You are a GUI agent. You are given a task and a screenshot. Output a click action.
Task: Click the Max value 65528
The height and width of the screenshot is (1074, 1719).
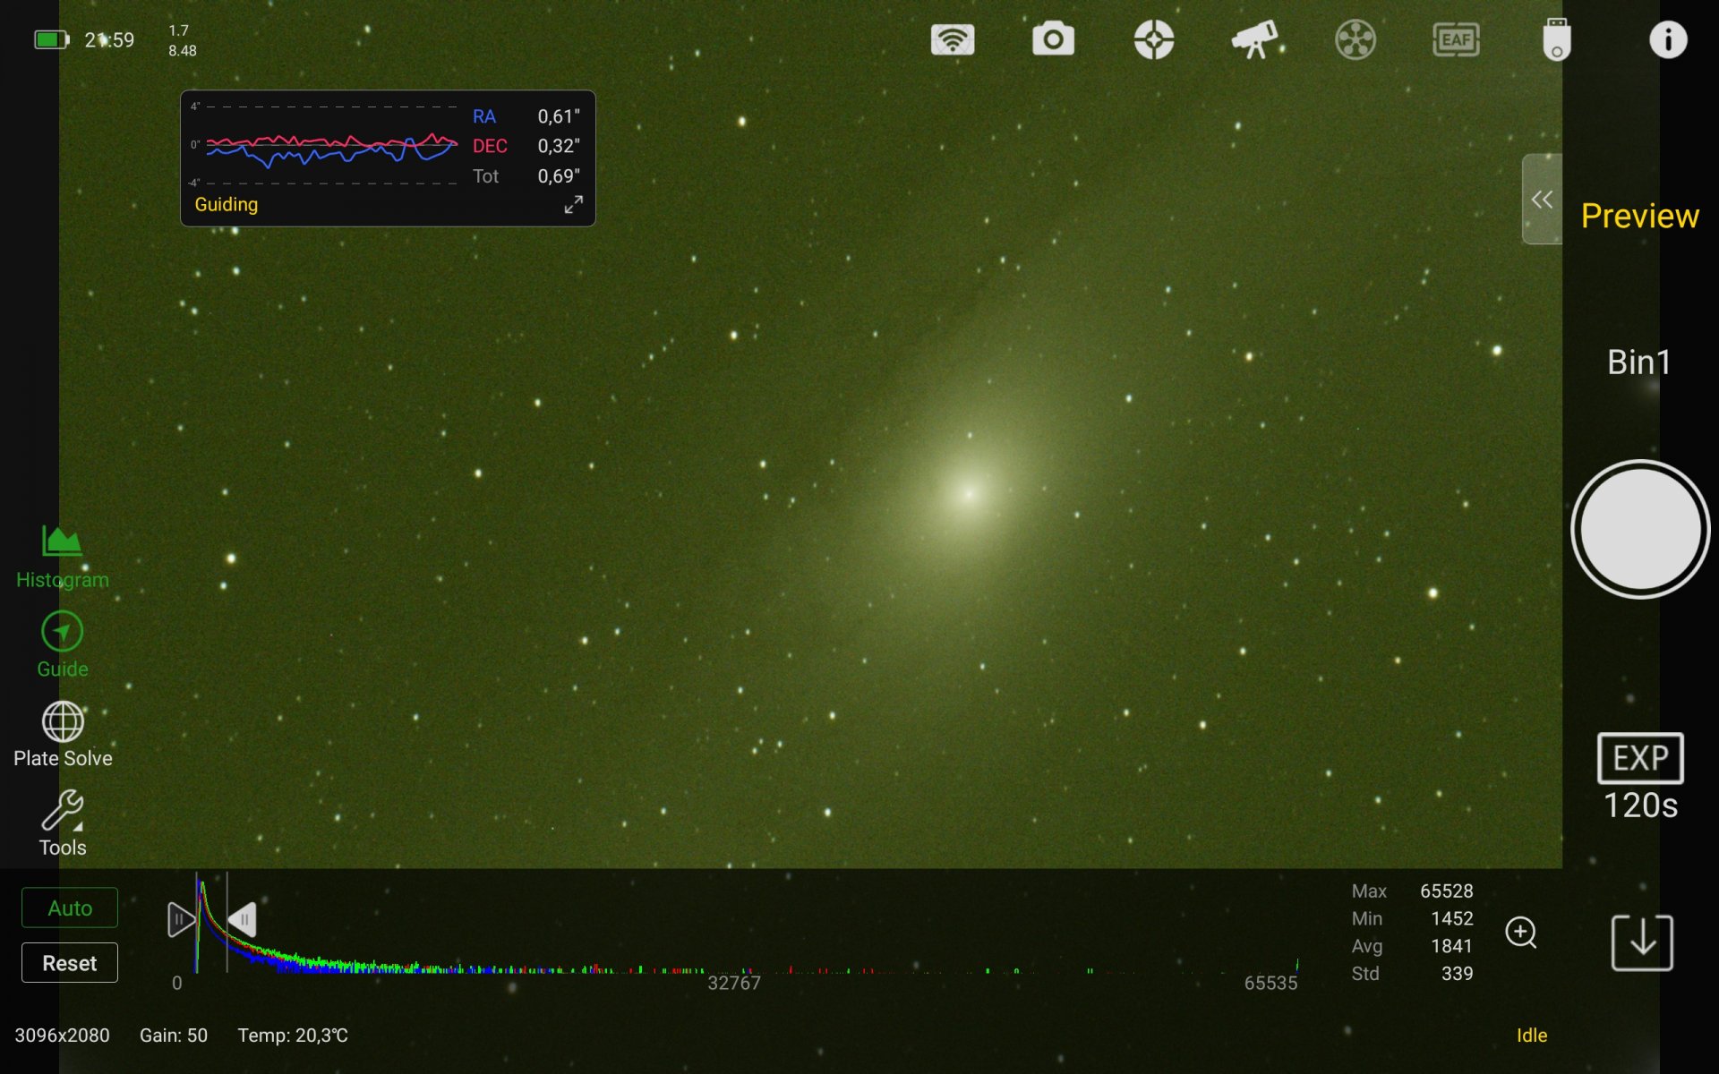(1447, 891)
